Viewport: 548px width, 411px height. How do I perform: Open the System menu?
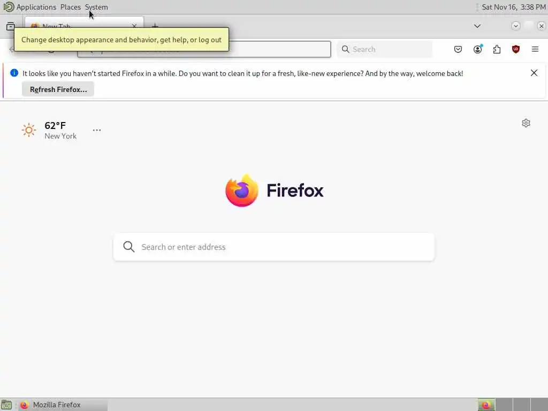tap(96, 7)
